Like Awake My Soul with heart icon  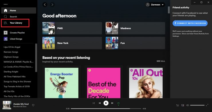point(33,105)
